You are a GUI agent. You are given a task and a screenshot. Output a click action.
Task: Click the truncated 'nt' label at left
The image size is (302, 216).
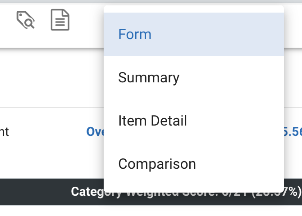click(5, 131)
